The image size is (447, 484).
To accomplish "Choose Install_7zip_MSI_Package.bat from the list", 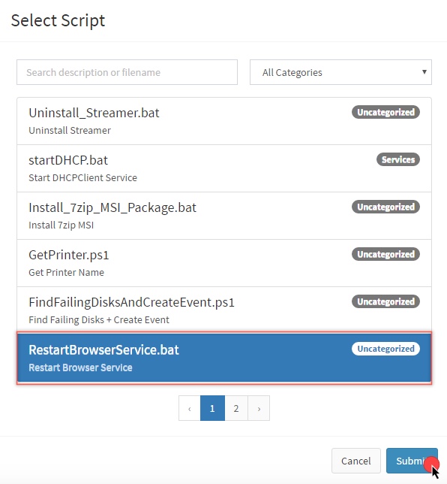I will click(224, 216).
